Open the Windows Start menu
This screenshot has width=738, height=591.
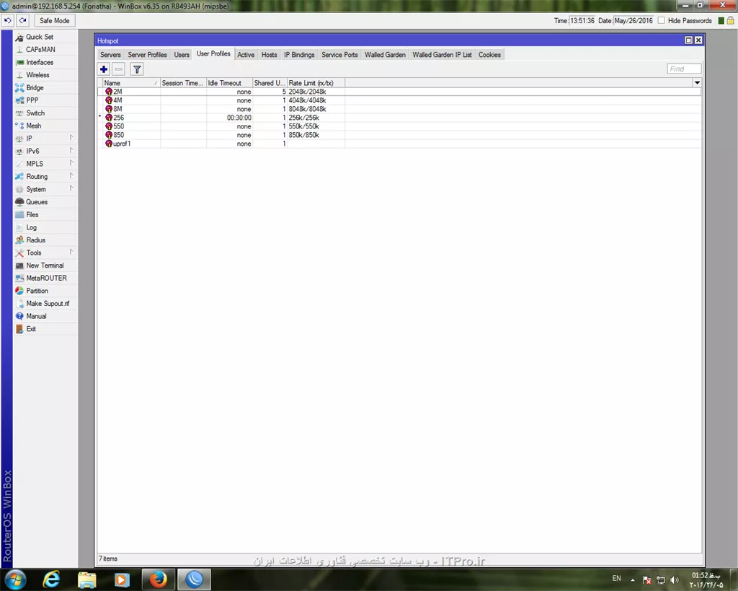(x=16, y=579)
